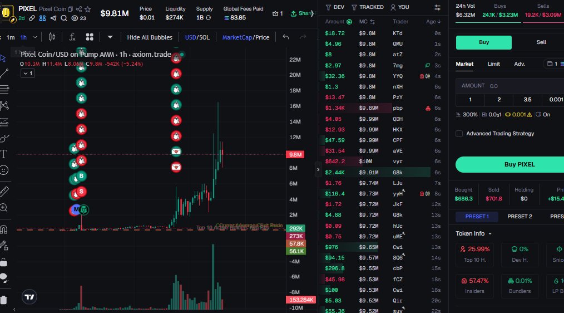This screenshot has width=564, height=313.
Task: Open the fx indicators menu
Action: (72, 37)
